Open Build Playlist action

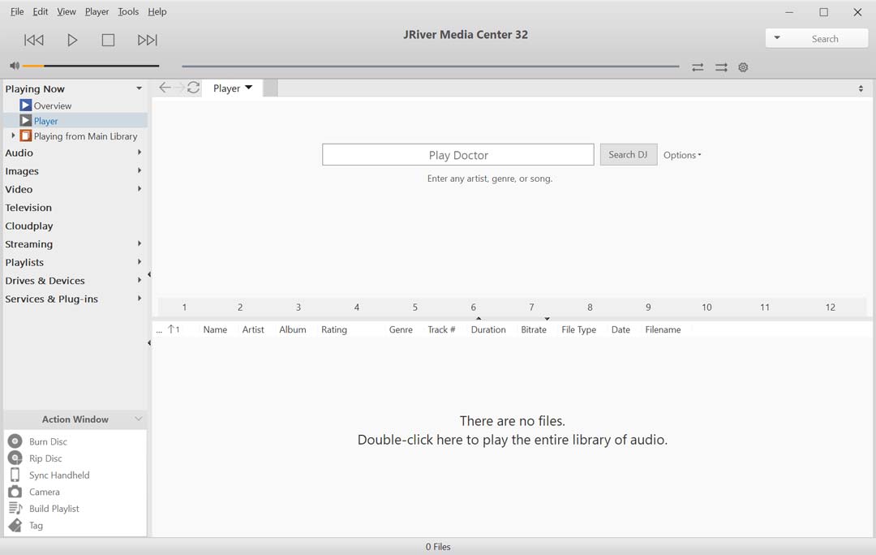point(54,509)
